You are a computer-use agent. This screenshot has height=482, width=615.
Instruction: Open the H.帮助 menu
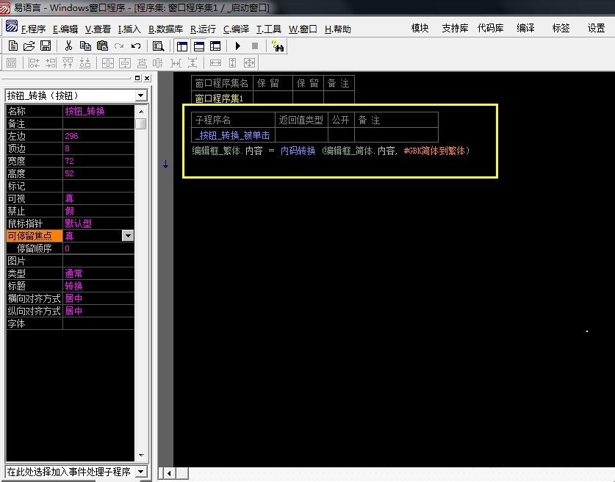coord(338,29)
